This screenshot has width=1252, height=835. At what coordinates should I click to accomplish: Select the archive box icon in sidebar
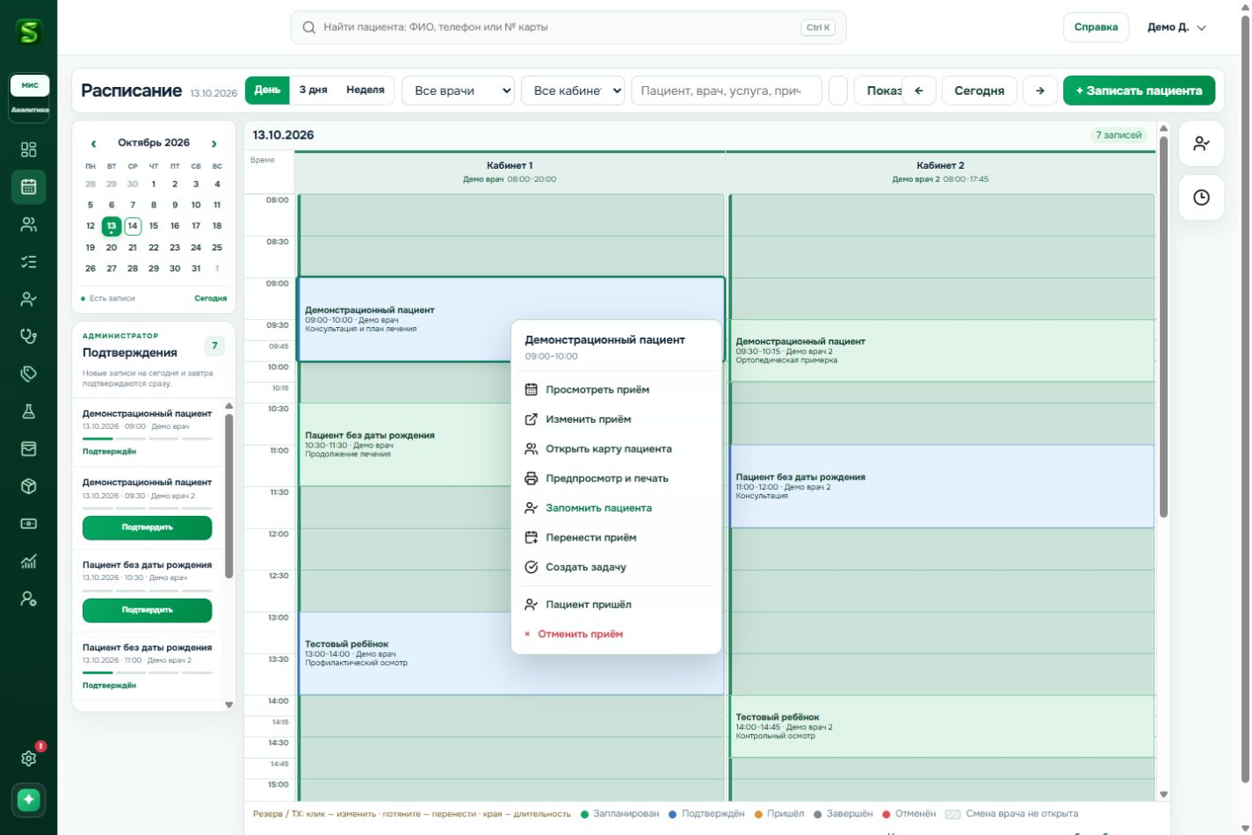[29, 449]
